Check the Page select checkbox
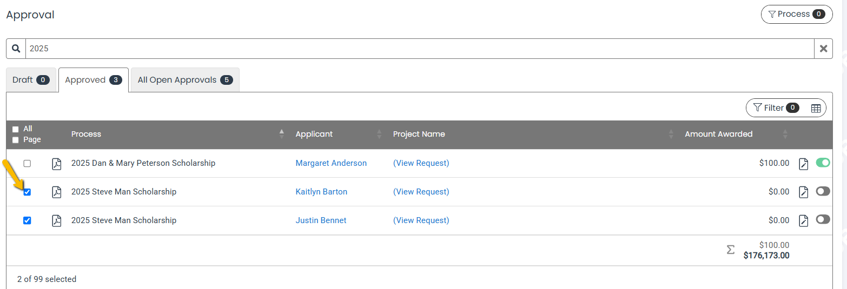Viewport: 847px width, 289px height. 15,140
